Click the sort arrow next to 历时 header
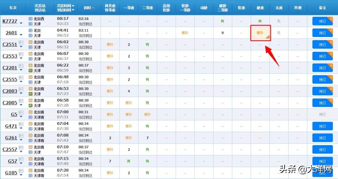338x179 pixels. coord(93,8)
